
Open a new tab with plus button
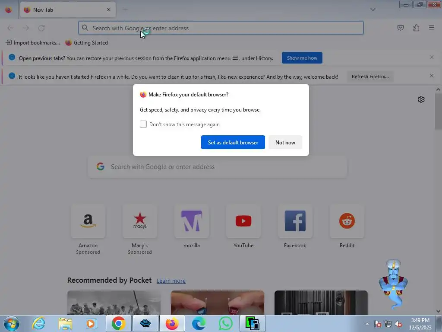coord(125,10)
